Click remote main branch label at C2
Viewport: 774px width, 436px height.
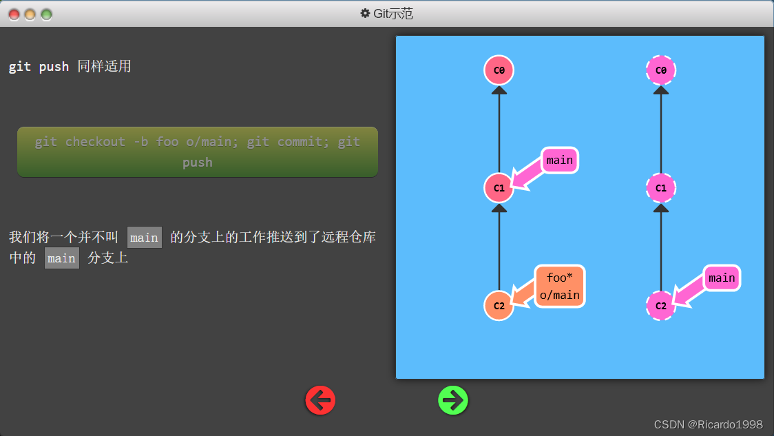722,278
